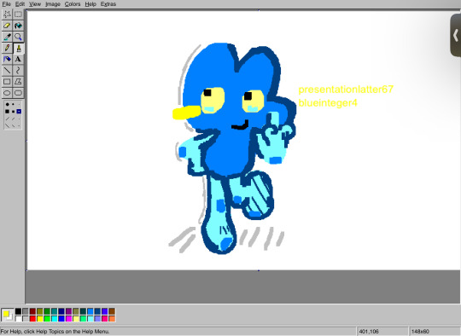Select the Fill with Color bucket tool
This screenshot has height=336, width=461.
tap(18, 26)
